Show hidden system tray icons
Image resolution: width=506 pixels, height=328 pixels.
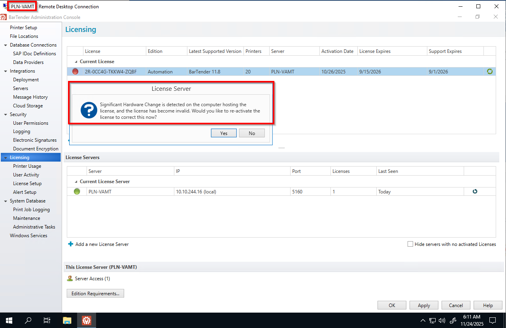click(423, 321)
